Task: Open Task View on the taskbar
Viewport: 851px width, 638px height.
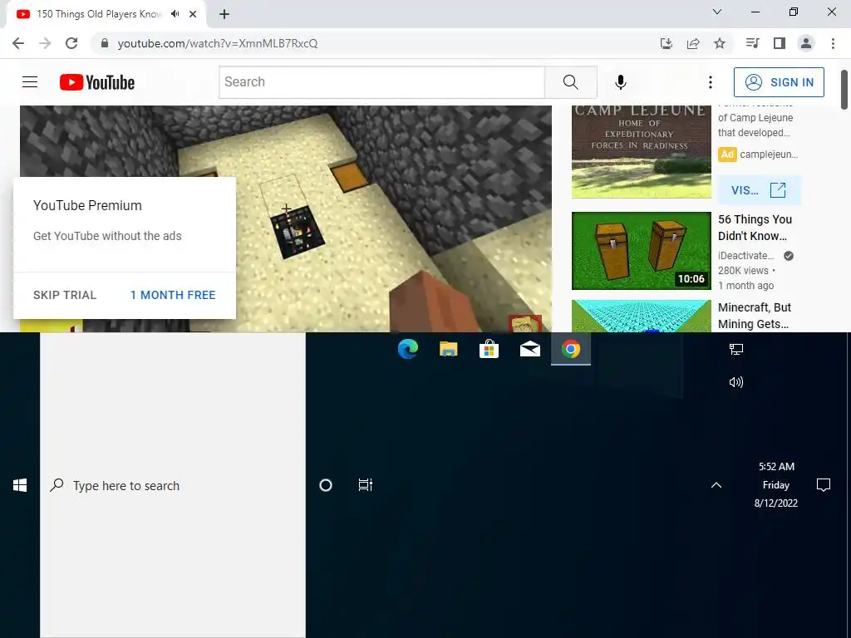Action: click(x=366, y=485)
